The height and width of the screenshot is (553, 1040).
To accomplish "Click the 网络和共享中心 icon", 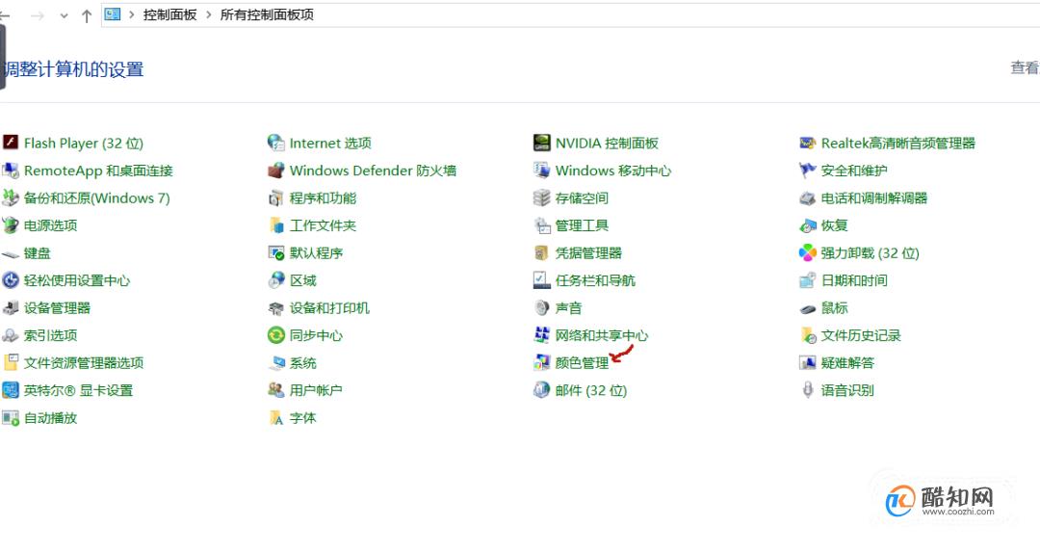I will coord(542,335).
